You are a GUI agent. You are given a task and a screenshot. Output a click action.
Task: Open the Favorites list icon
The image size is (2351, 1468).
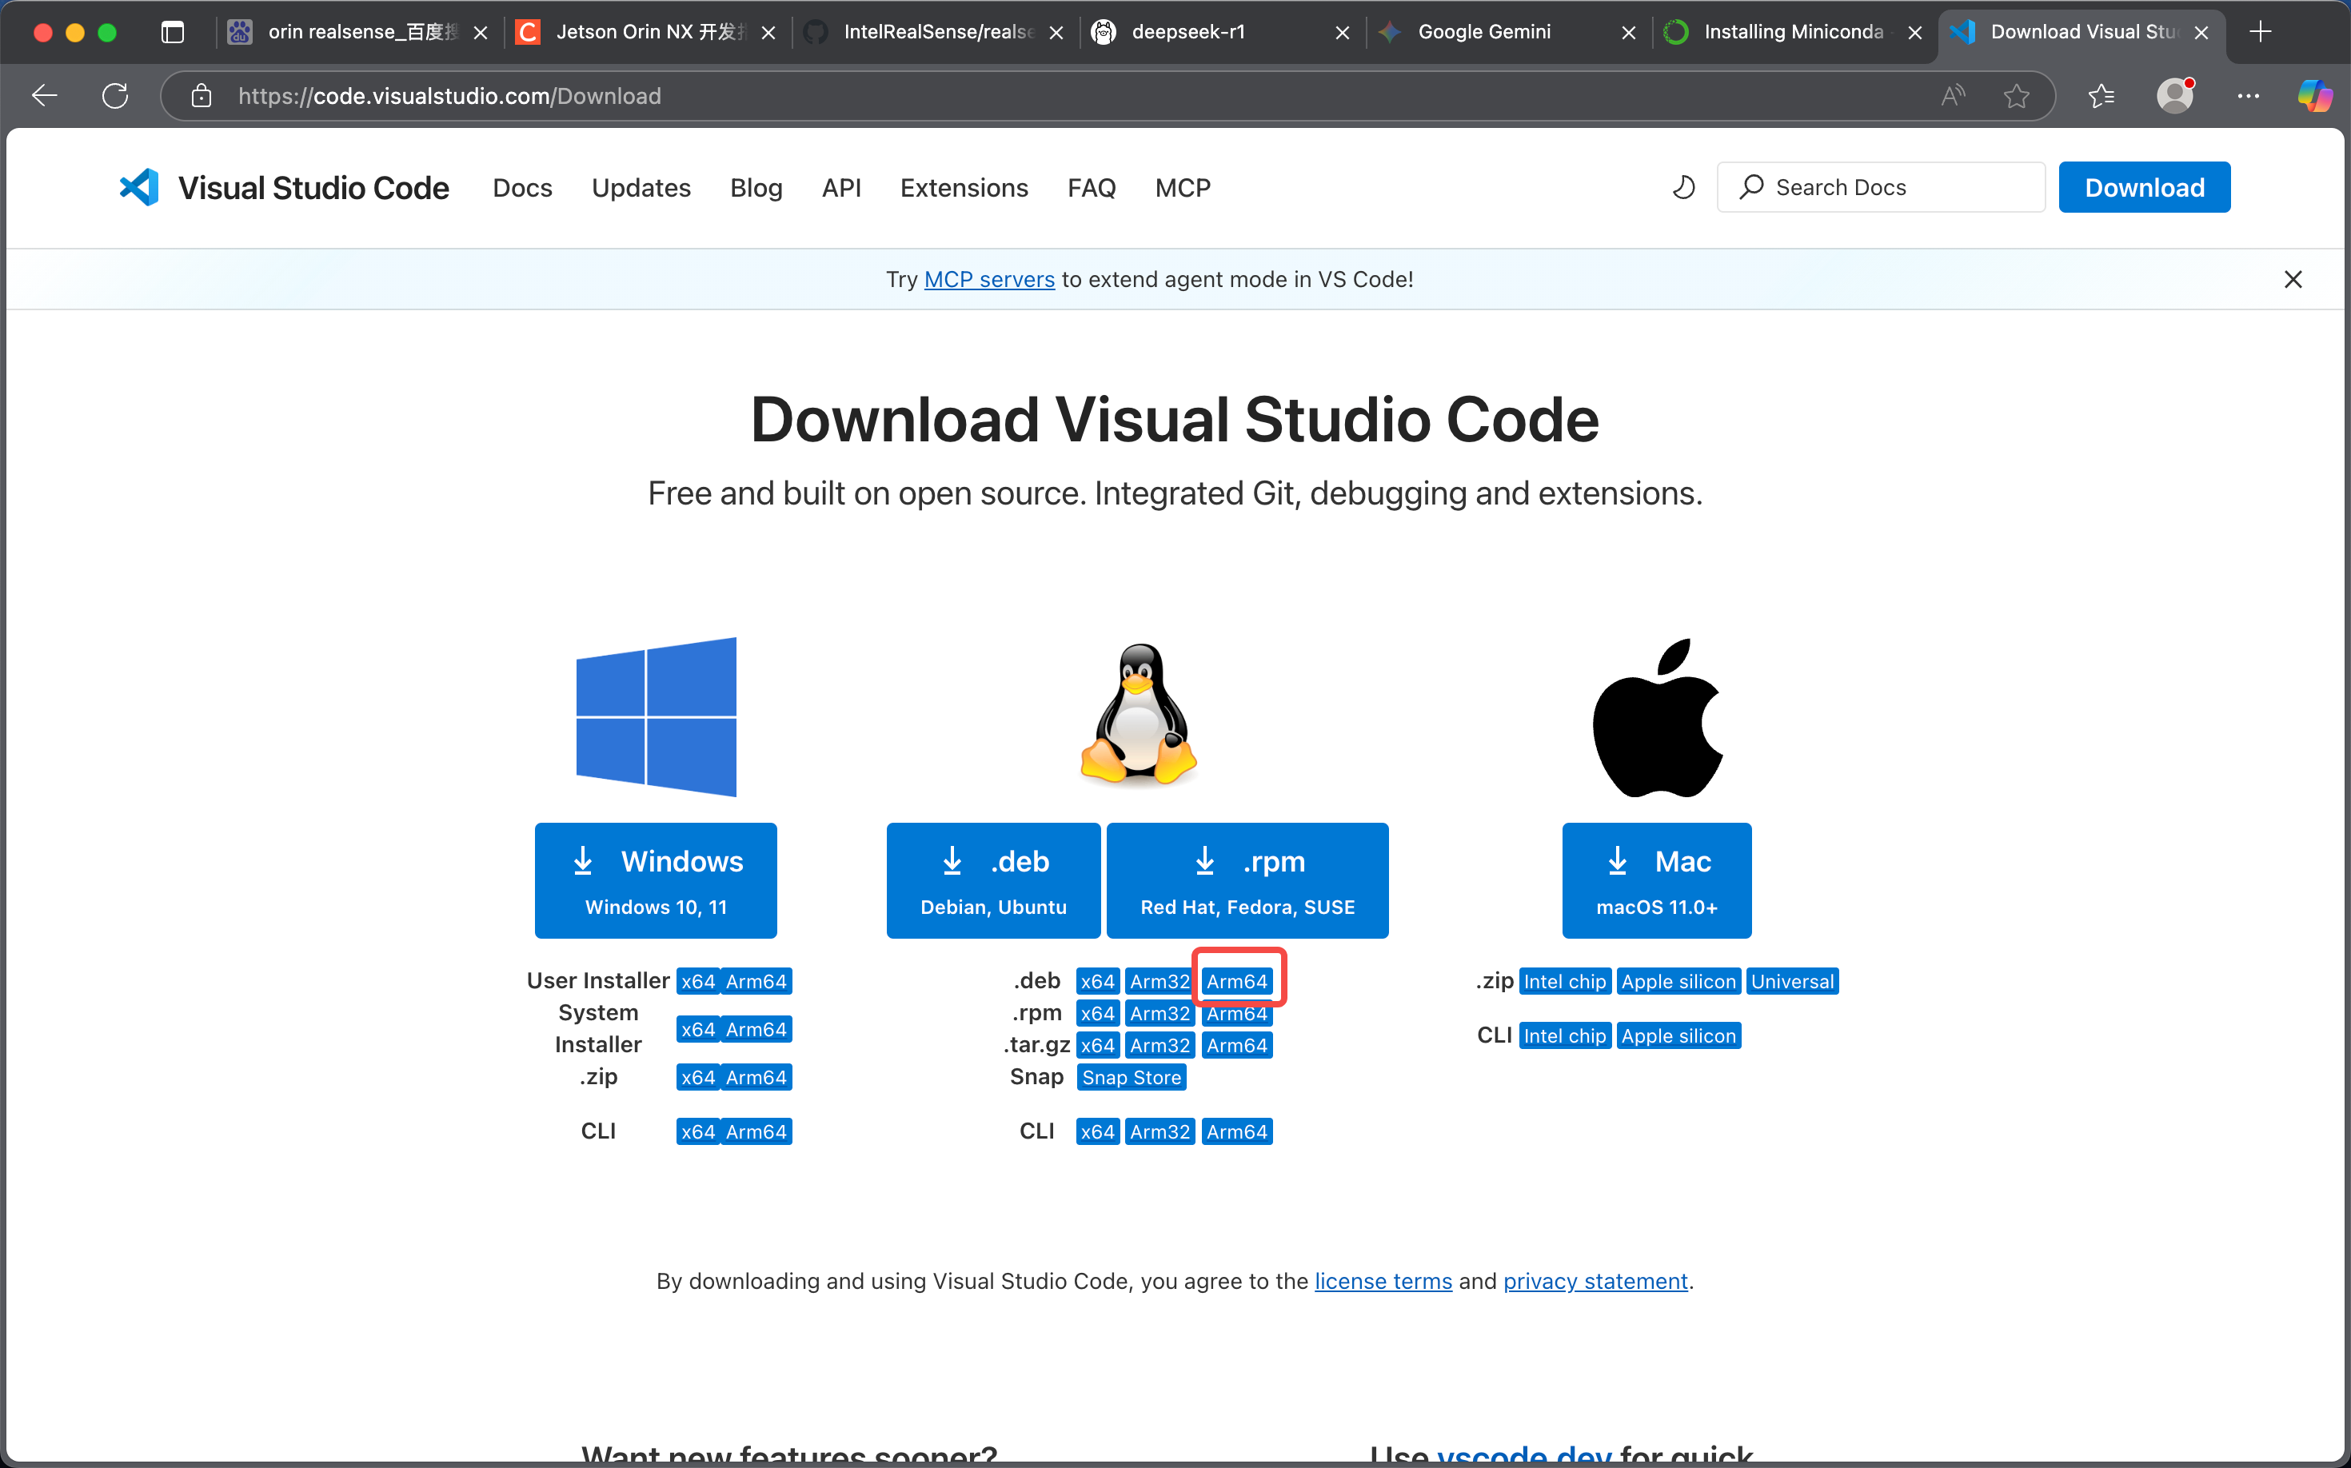coord(2102,96)
